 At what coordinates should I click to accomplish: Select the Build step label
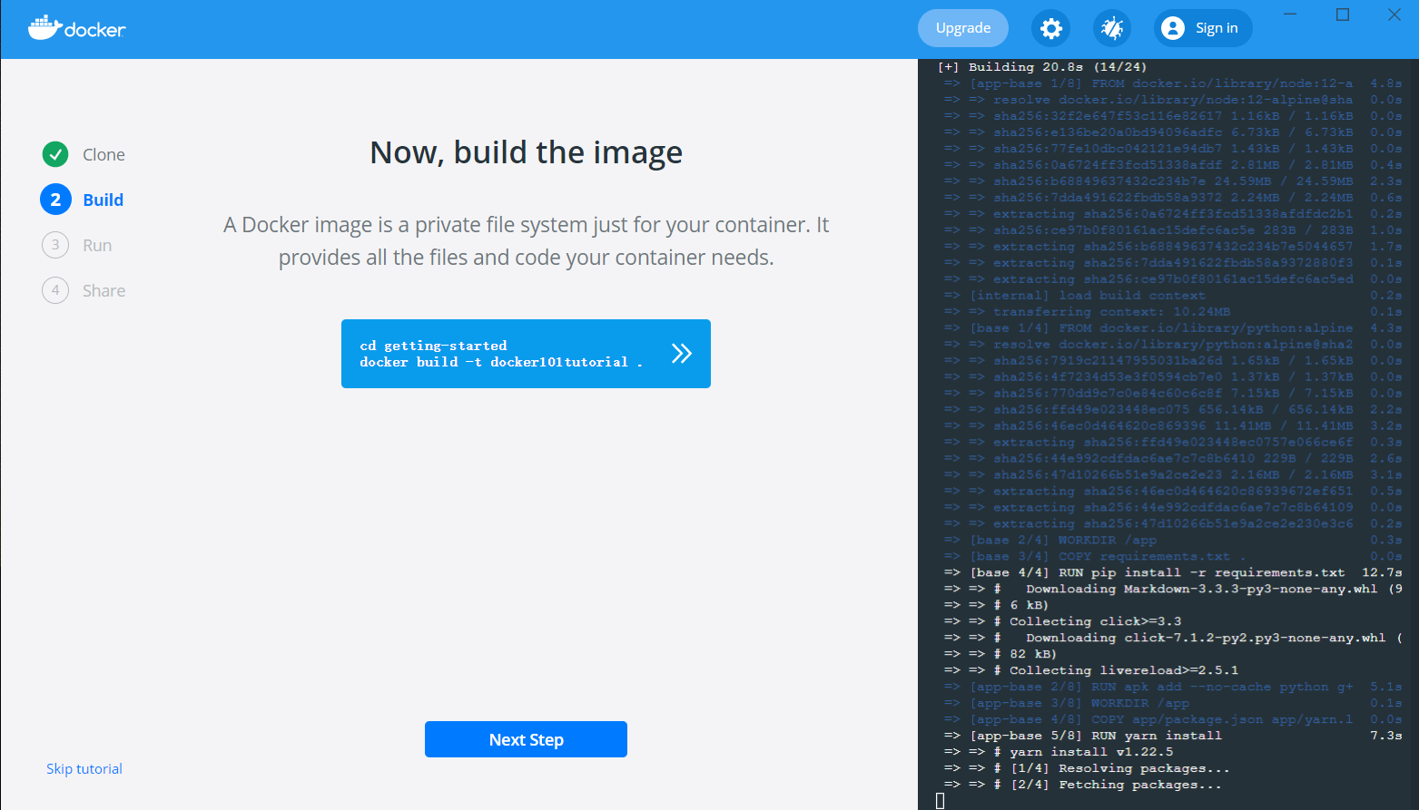[103, 200]
